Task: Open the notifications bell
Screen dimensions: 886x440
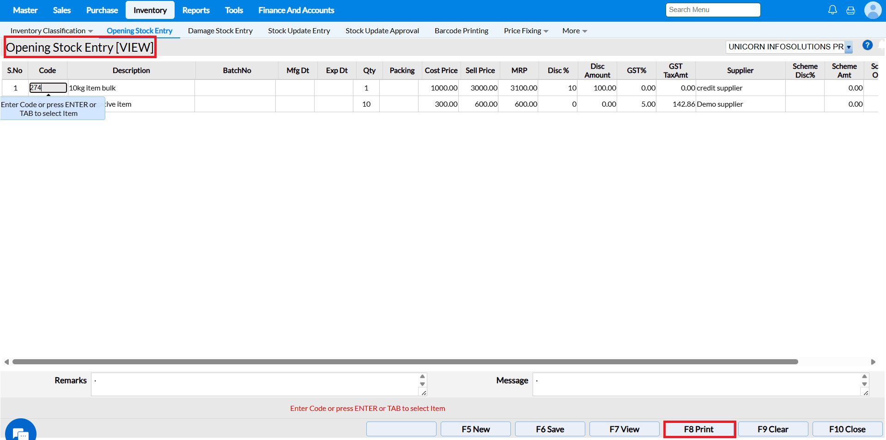Action: click(x=832, y=10)
